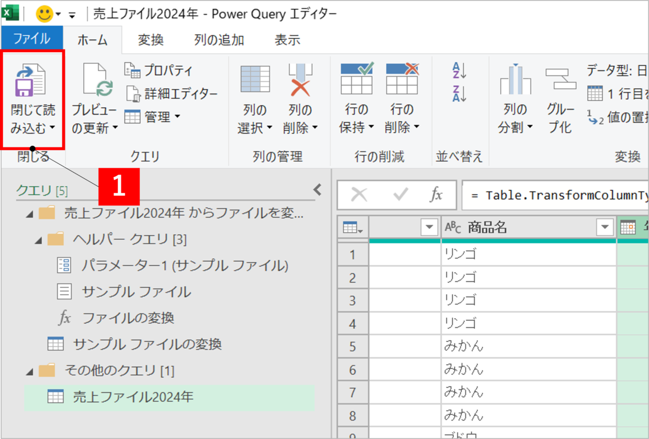Click the みかん cell in row 5
649x439 pixels.
(x=529, y=346)
